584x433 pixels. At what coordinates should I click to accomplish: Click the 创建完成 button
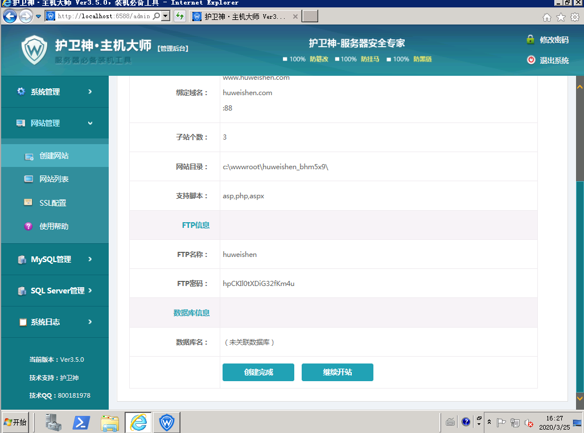click(258, 372)
